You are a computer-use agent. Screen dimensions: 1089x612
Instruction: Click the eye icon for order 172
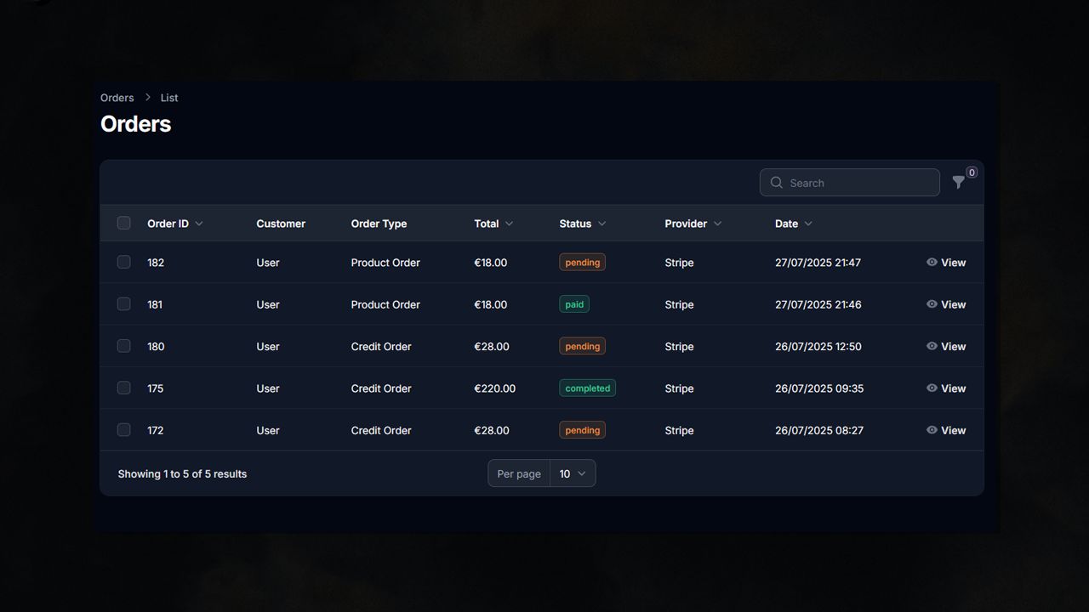(x=932, y=430)
